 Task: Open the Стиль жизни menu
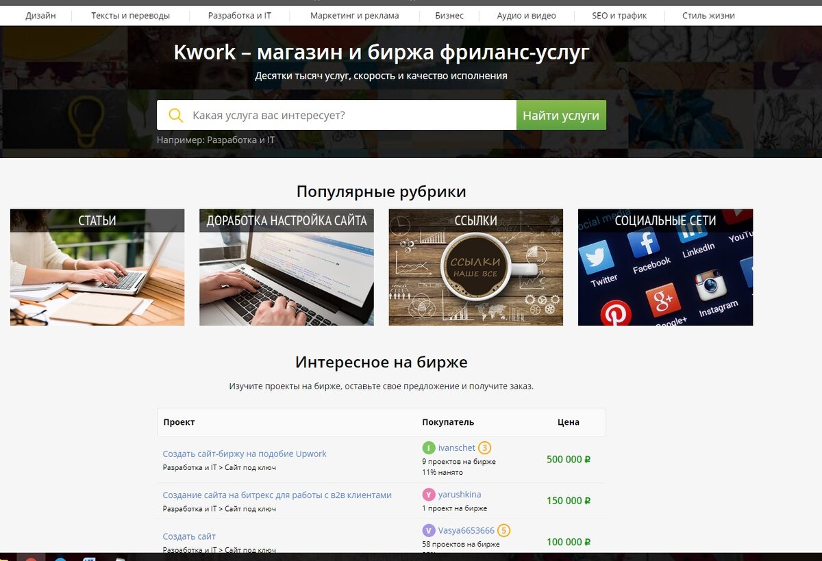click(x=708, y=15)
